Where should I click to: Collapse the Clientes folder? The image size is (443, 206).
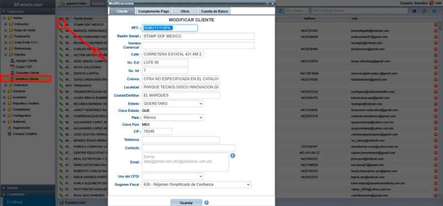tap(6, 54)
